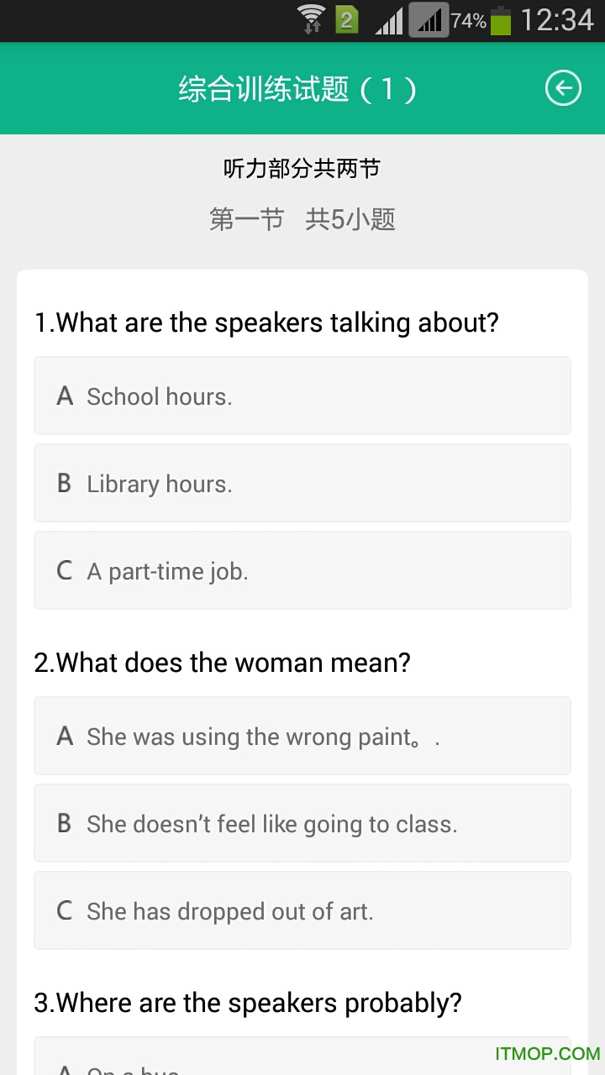Tap the SIM 2 card indicator icon

coord(347,19)
